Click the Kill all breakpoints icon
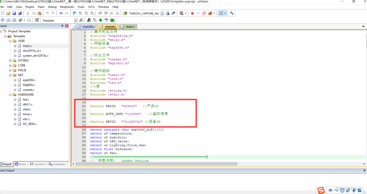Screen dimensions: 367x194 click(x=210, y=13)
